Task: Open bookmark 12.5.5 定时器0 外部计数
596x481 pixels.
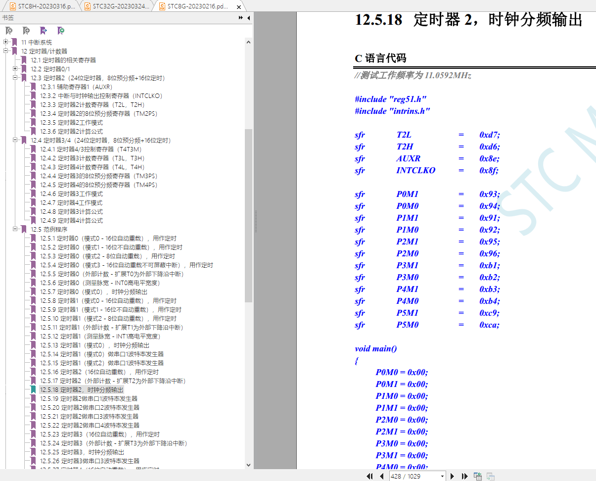Action: tap(112, 274)
